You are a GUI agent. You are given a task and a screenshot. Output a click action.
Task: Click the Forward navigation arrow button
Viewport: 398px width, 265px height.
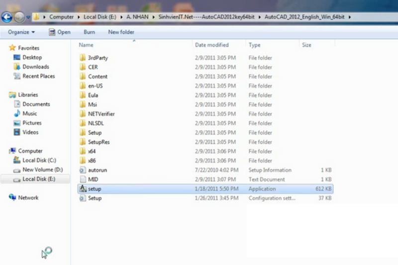pyautogui.click(x=19, y=17)
